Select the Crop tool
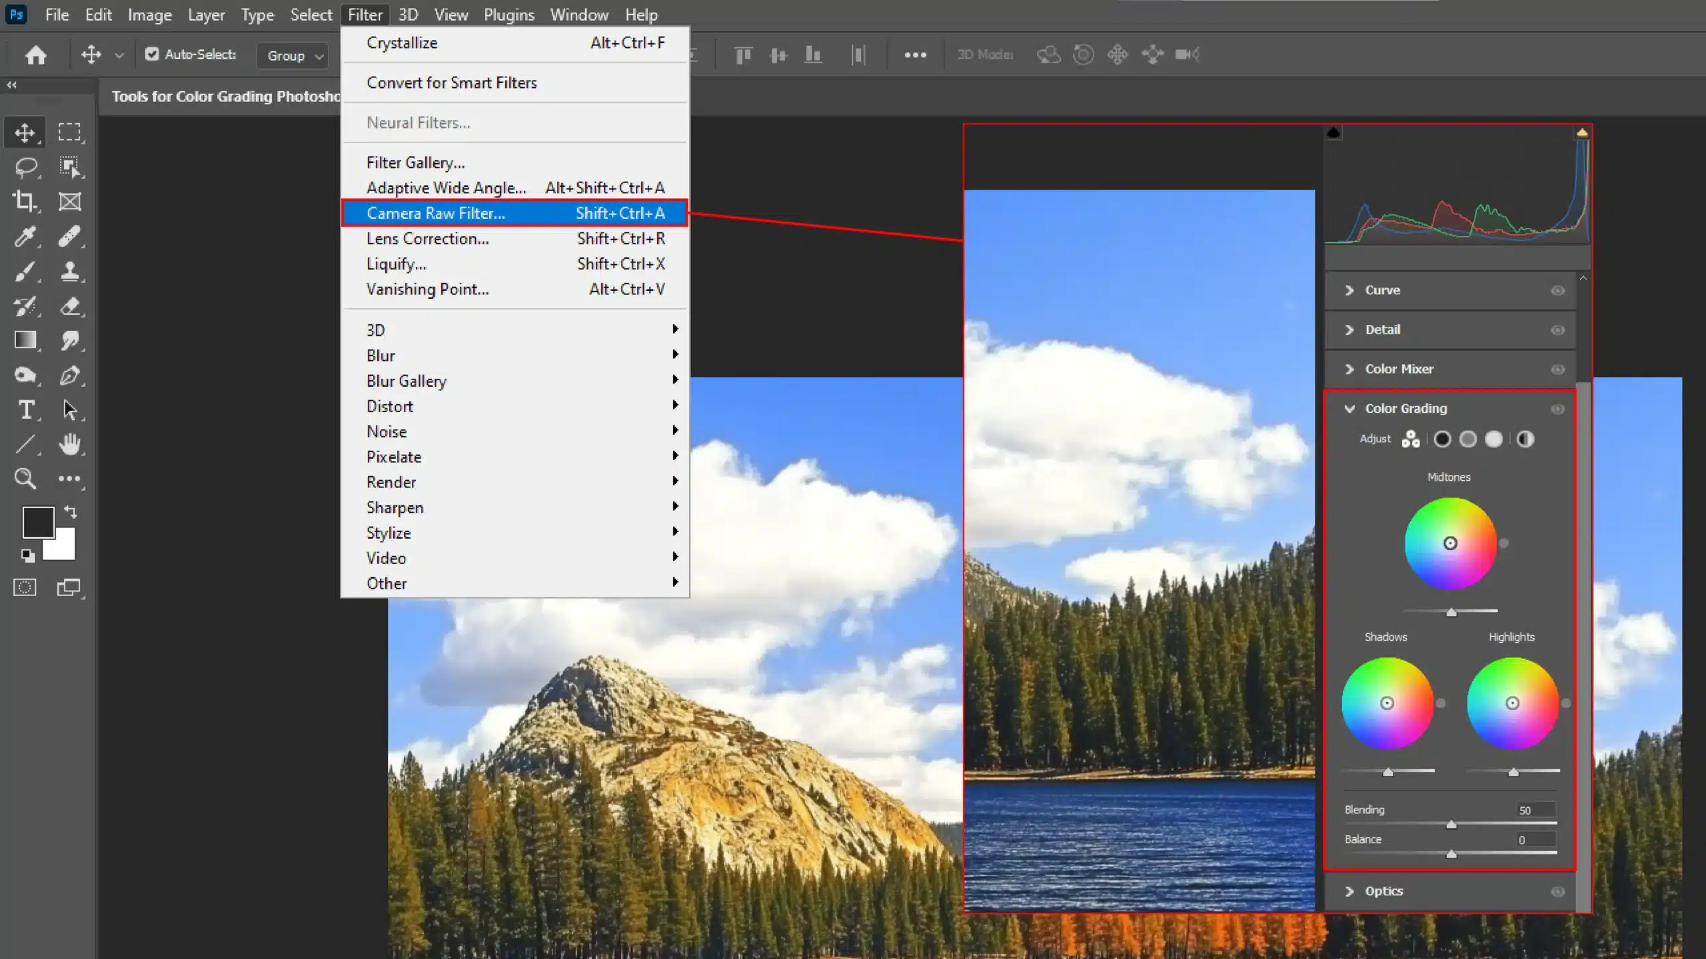 click(25, 202)
